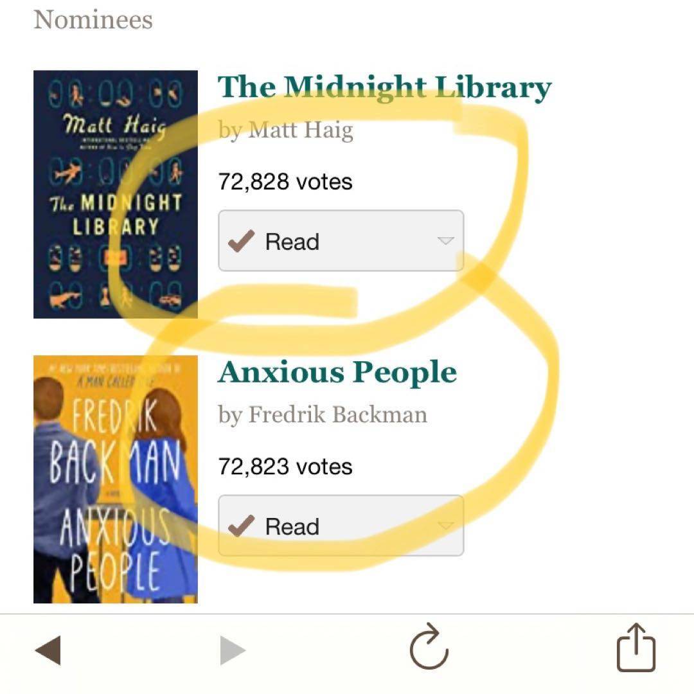Image resolution: width=694 pixels, height=694 pixels.
Task: Open the share sheet icon
Action: [x=636, y=647]
